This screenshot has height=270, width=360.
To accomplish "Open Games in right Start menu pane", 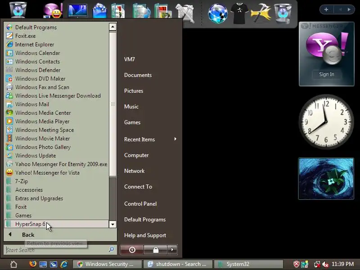I will coord(132,122).
